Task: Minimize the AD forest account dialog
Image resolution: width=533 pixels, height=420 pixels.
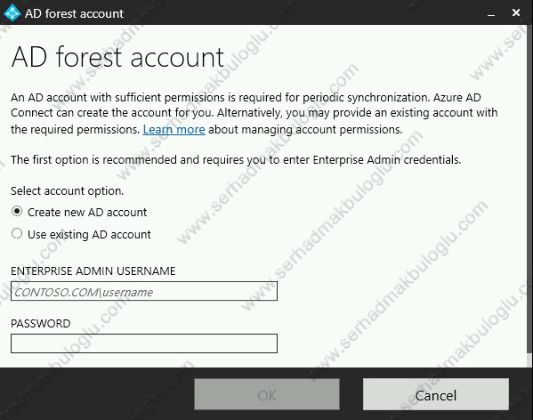Action: pyautogui.click(x=491, y=13)
